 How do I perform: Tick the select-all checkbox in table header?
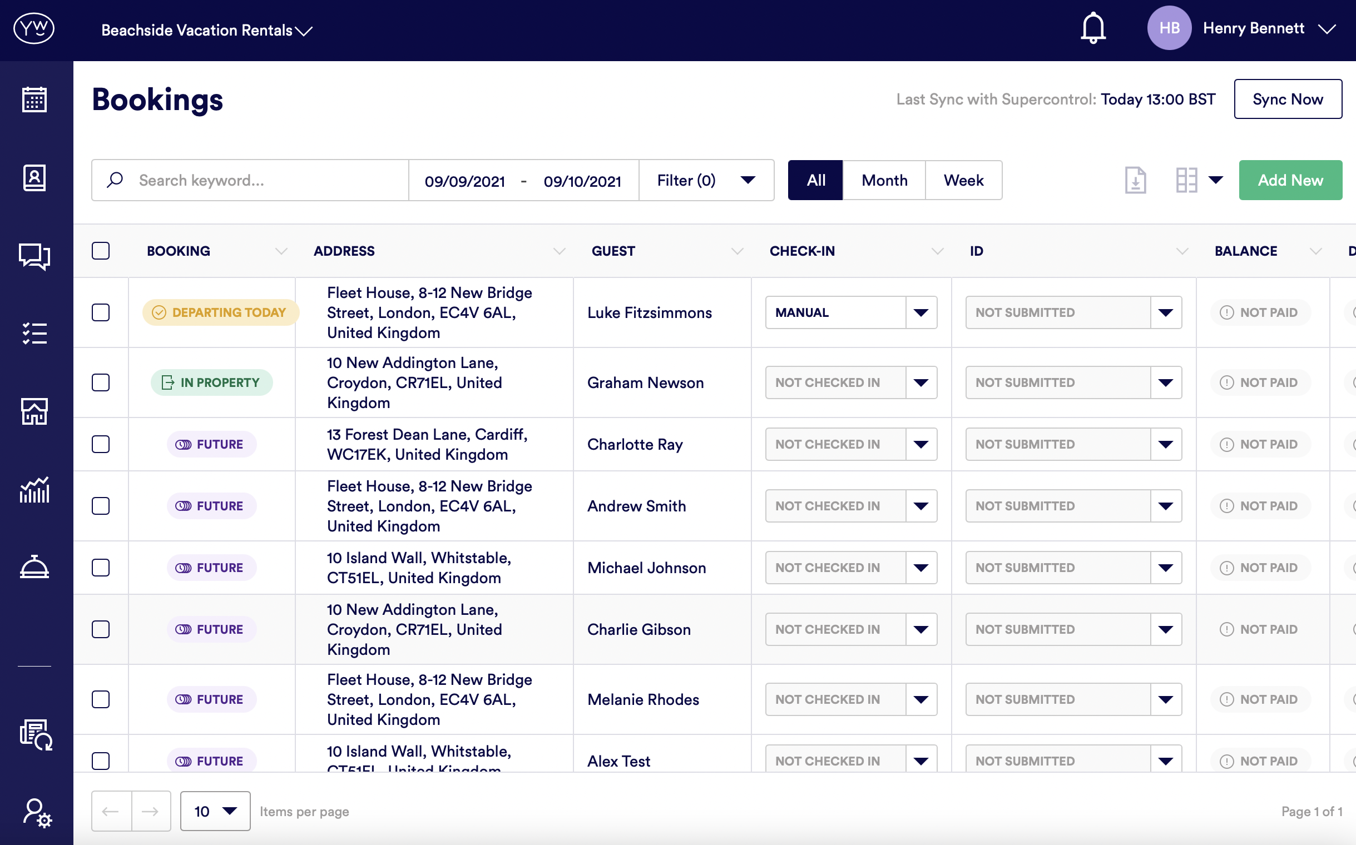pos(101,251)
